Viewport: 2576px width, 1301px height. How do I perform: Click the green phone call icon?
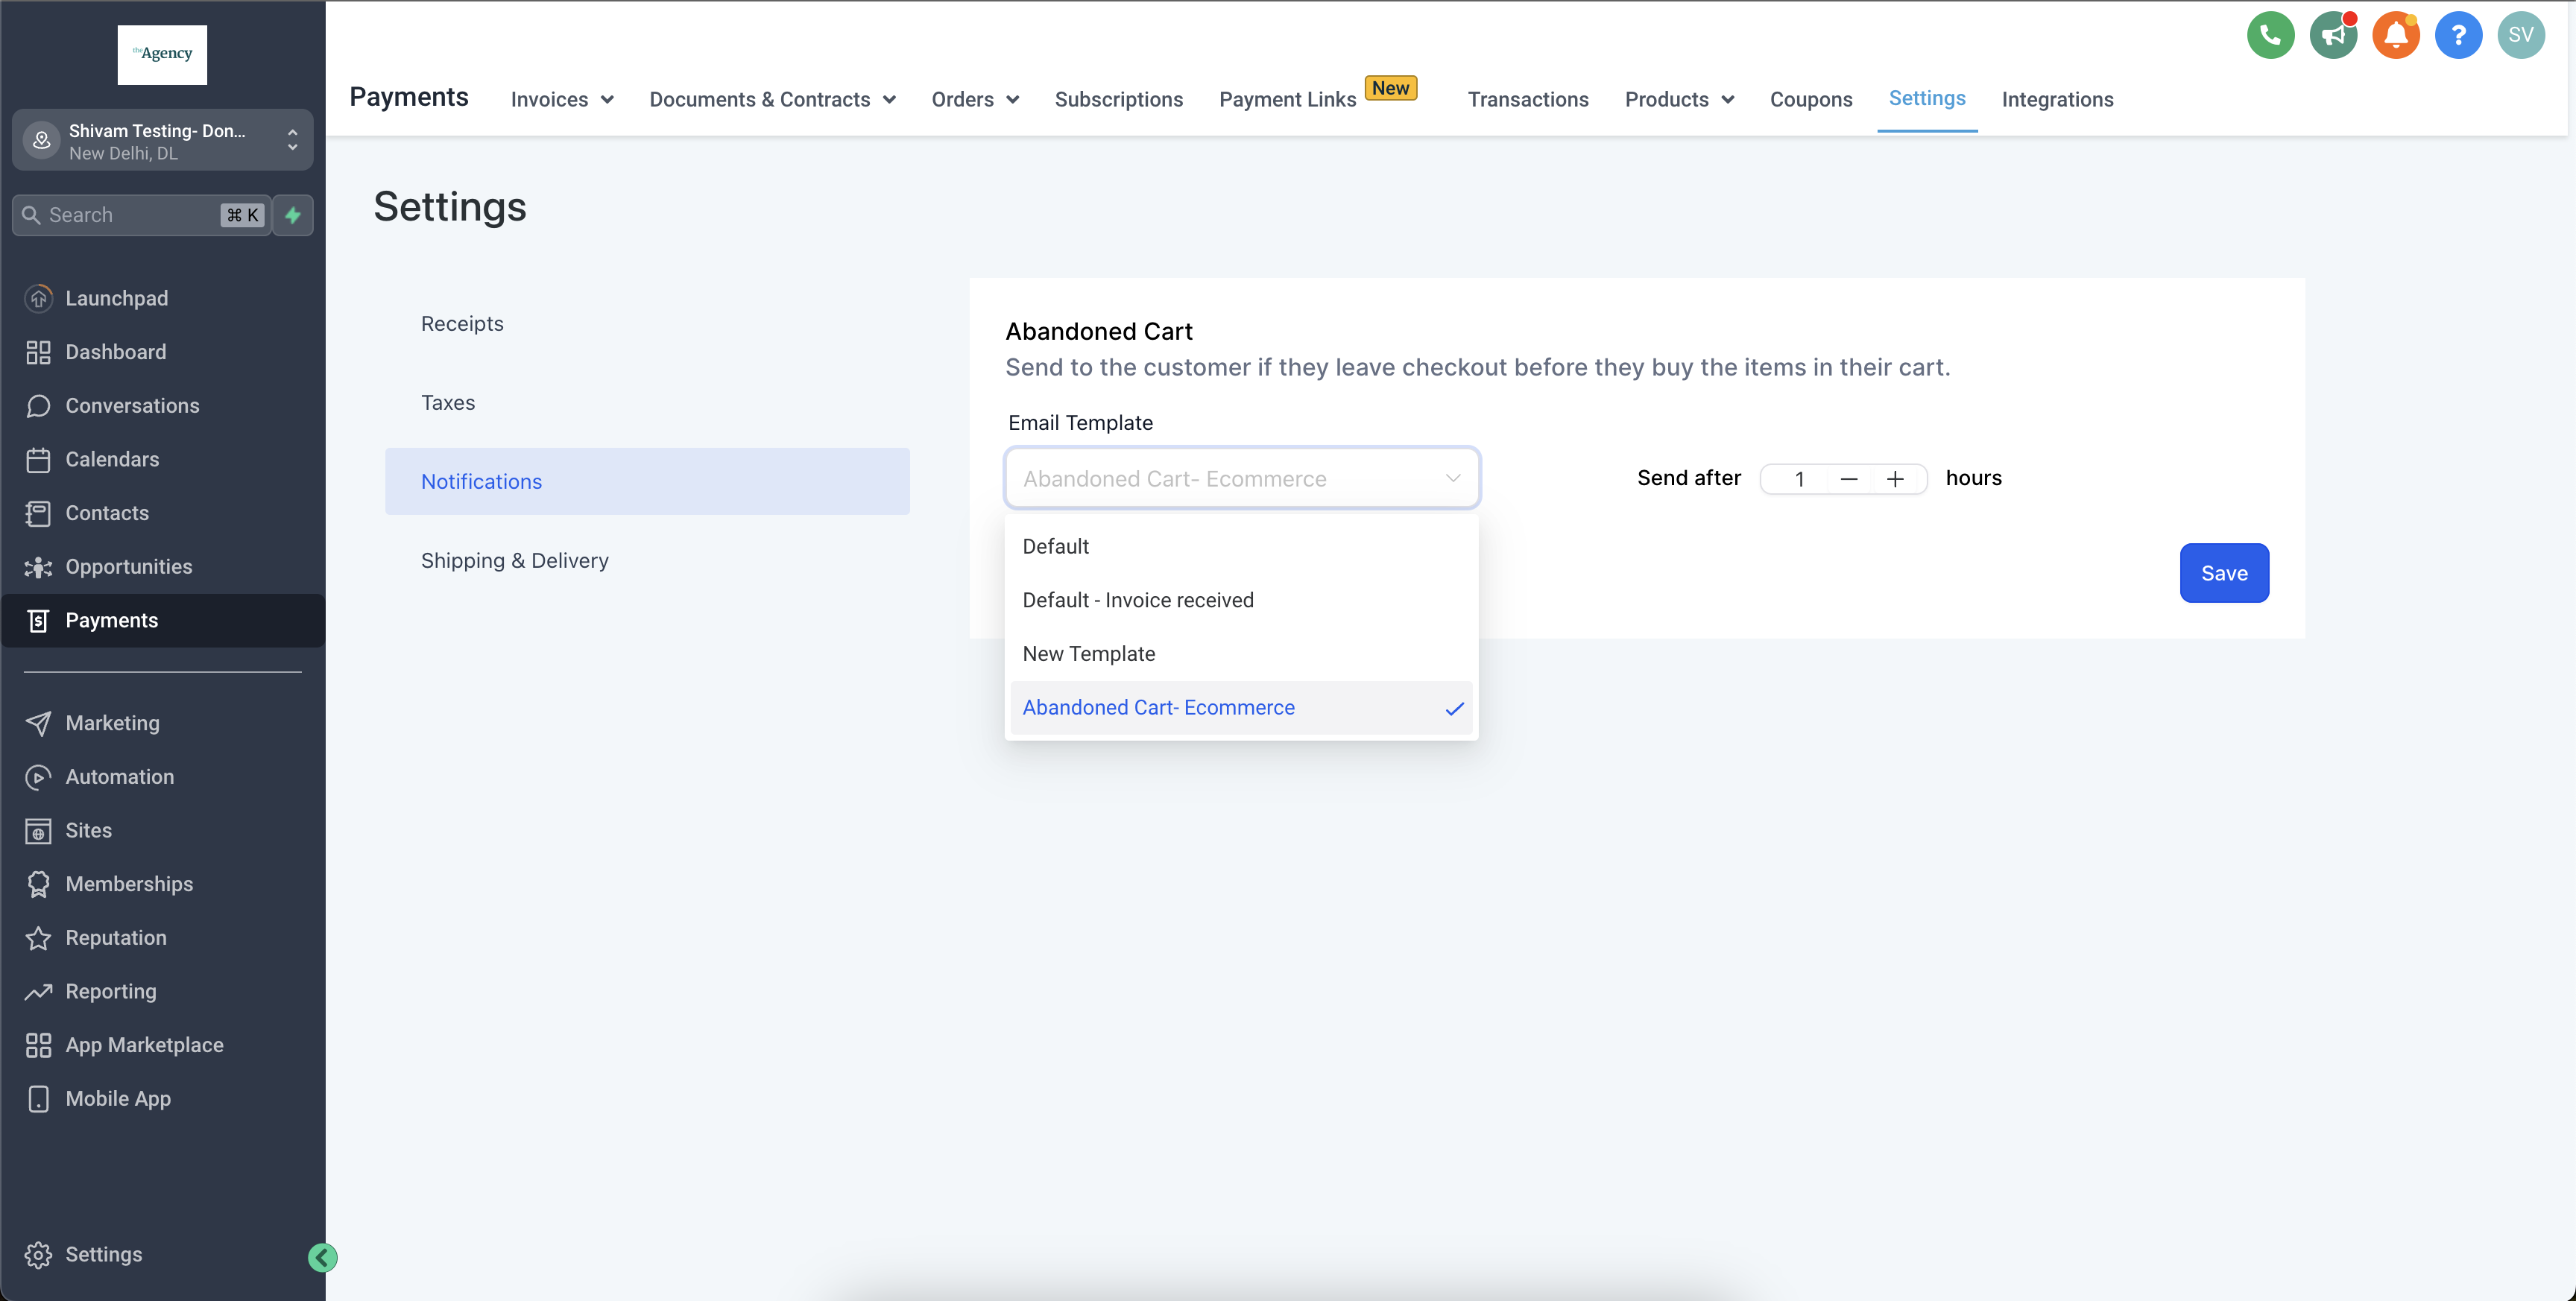click(2270, 36)
